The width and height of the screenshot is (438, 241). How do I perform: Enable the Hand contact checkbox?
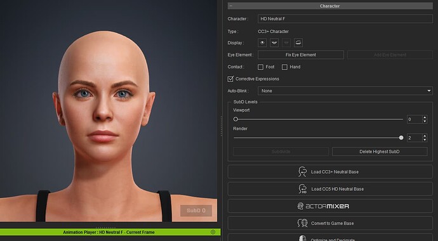coord(284,67)
